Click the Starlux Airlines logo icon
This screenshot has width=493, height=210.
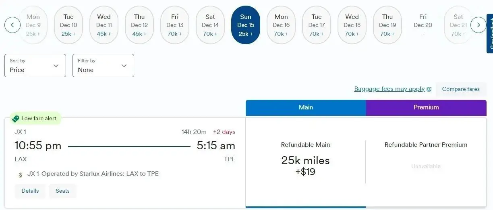pyautogui.click(x=21, y=175)
